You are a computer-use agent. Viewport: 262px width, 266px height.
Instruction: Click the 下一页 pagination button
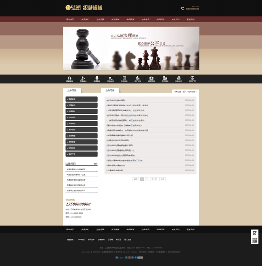point(154,179)
